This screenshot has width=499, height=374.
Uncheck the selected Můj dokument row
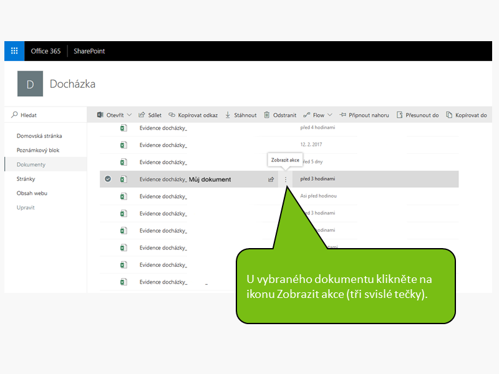tap(108, 180)
